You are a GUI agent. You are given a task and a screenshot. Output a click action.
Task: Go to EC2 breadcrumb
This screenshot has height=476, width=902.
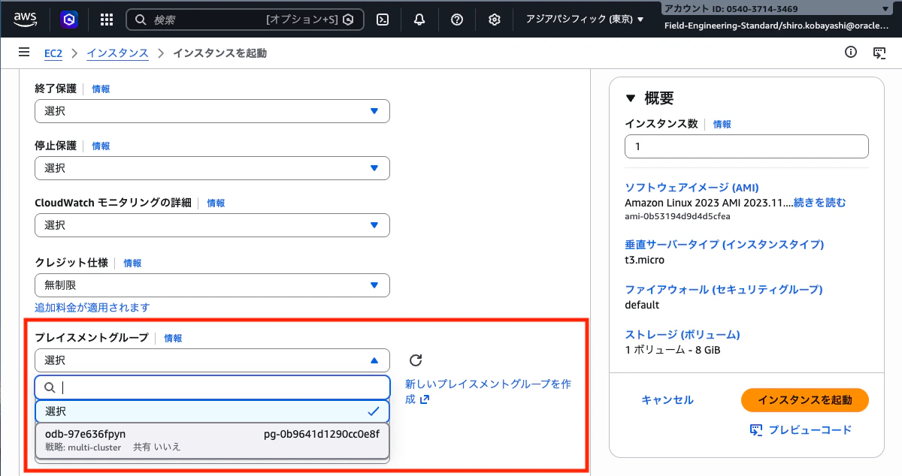[x=53, y=53]
